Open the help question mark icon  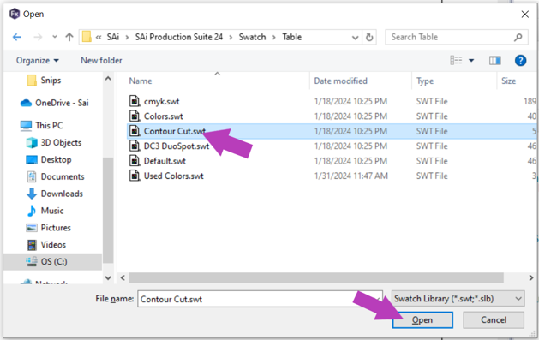(520, 61)
